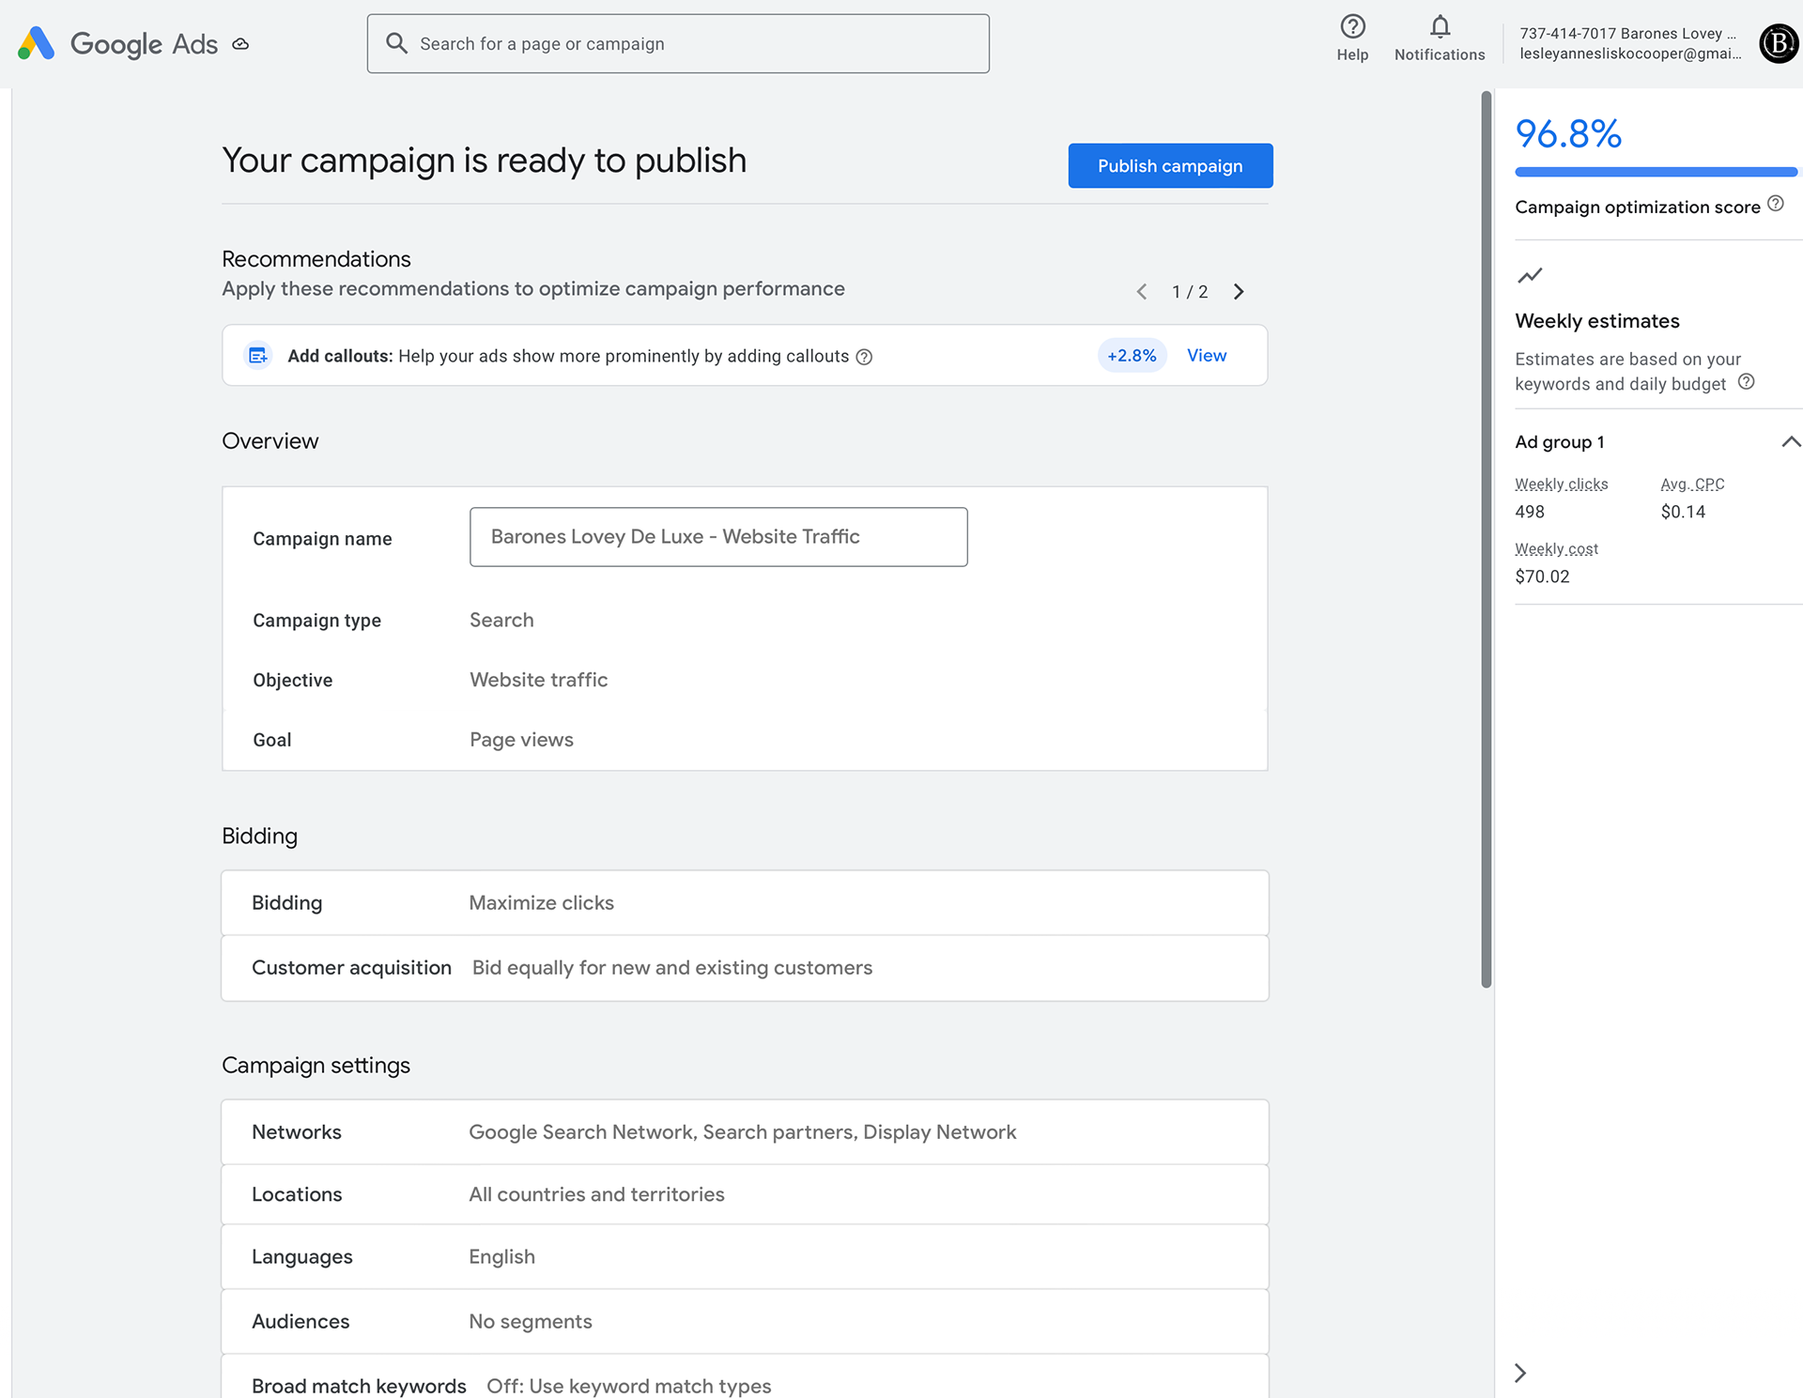This screenshot has height=1398, width=1803.
Task: Click the account avatar B icon
Action: [1778, 43]
